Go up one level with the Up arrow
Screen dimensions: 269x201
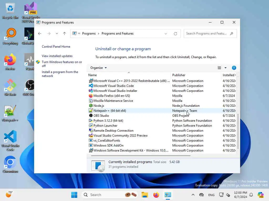click(x=65, y=33)
